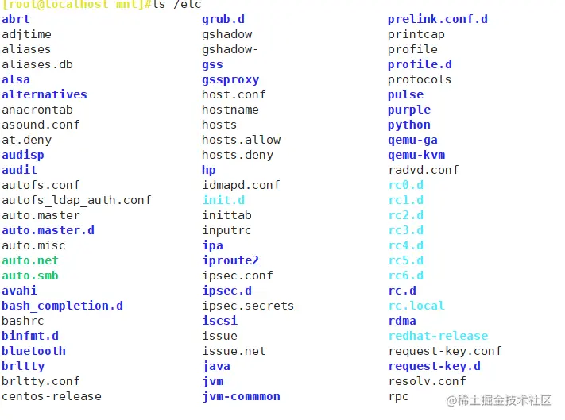Select prelink.conf.d directory

(438, 19)
